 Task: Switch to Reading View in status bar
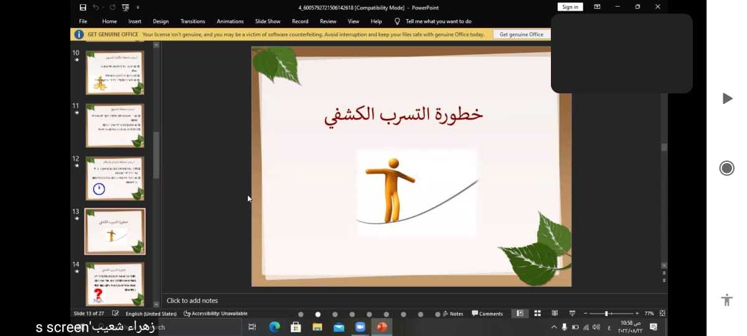click(x=555, y=314)
